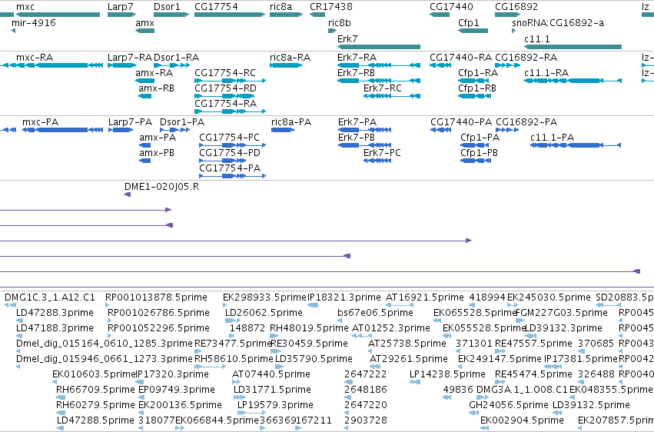This screenshot has width=654, height=432.
Task: Click the Erk7-RA transcript
Action: (x=379, y=65)
